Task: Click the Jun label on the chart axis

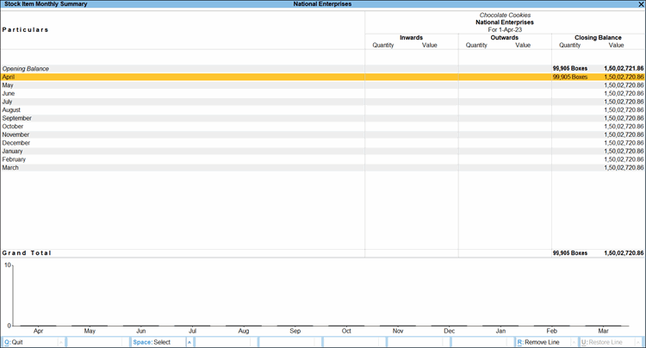Action: point(141,331)
